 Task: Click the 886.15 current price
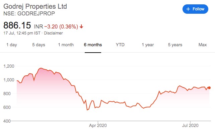tap(17, 25)
